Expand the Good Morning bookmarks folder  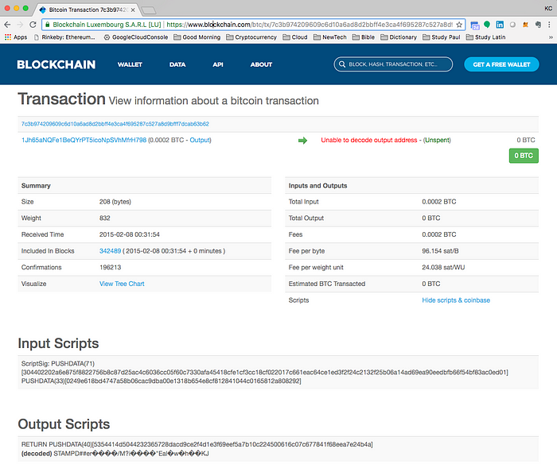click(x=197, y=37)
